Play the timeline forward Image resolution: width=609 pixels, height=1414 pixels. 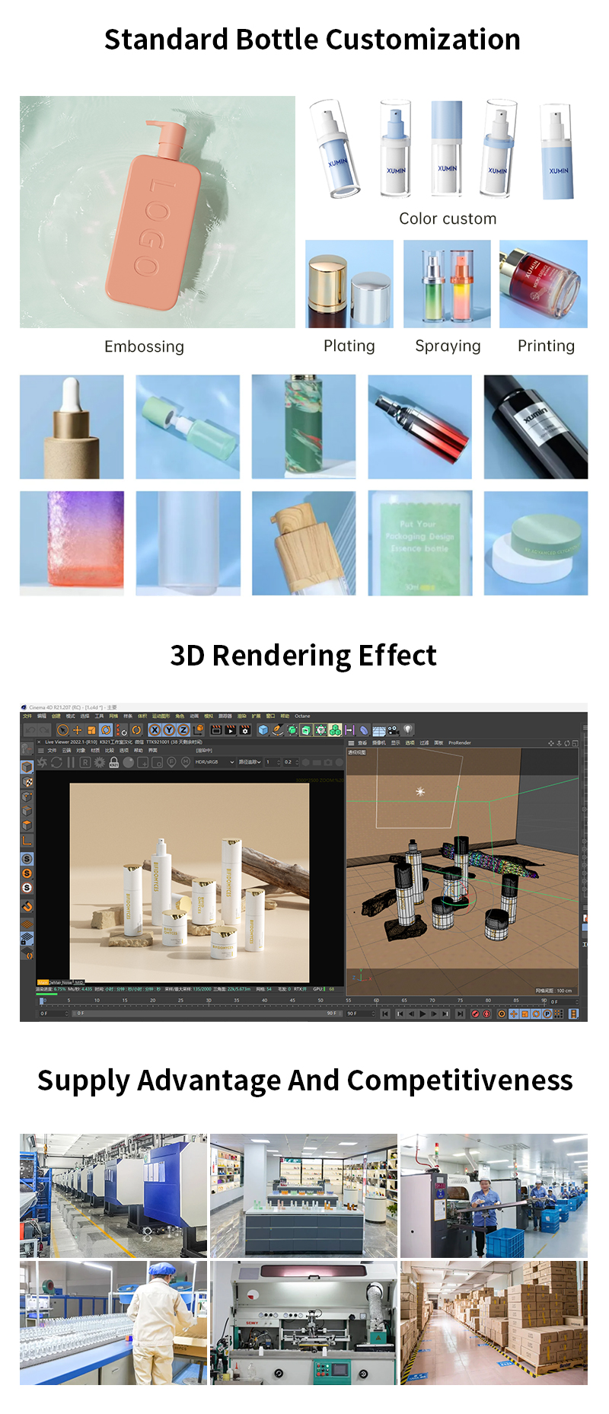coord(422,1013)
